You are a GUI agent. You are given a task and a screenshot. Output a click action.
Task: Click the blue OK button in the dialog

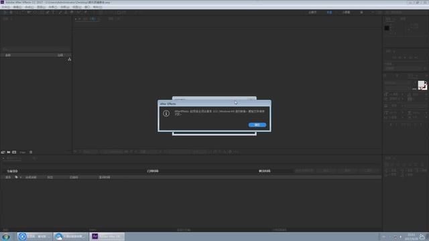click(257, 125)
